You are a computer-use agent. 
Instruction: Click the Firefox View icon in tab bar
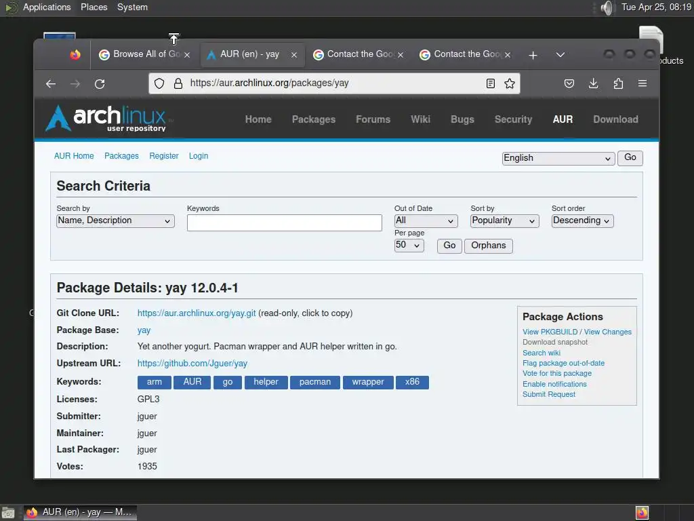[x=75, y=54]
